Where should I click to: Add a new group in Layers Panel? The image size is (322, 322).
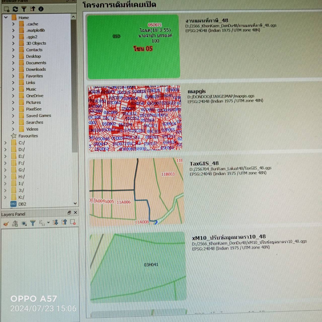pyautogui.click(x=15, y=223)
